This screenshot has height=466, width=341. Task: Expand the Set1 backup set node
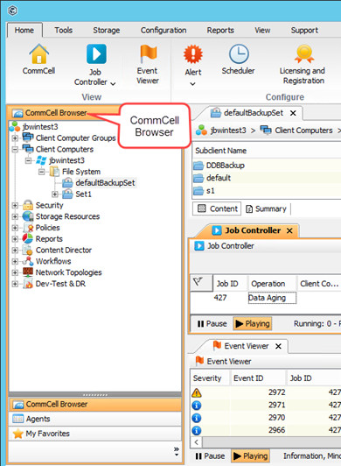point(54,194)
